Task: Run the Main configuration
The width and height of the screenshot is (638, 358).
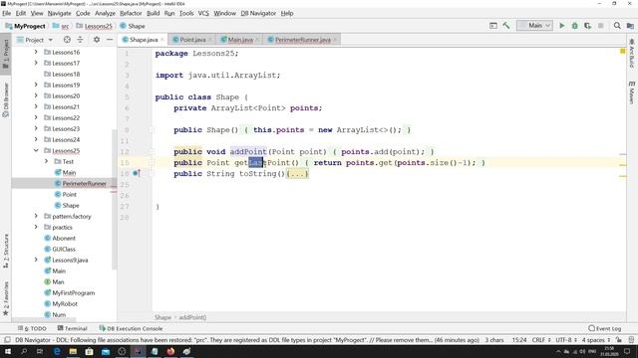Action: point(562,26)
